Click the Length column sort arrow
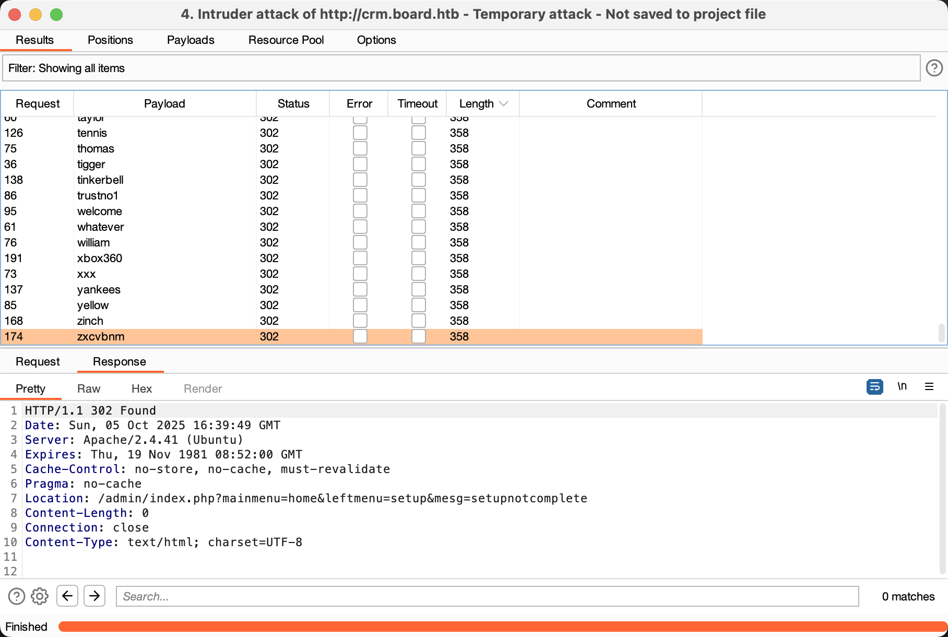The width and height of the screenshot is (948, 637). [x=503, y=103]
